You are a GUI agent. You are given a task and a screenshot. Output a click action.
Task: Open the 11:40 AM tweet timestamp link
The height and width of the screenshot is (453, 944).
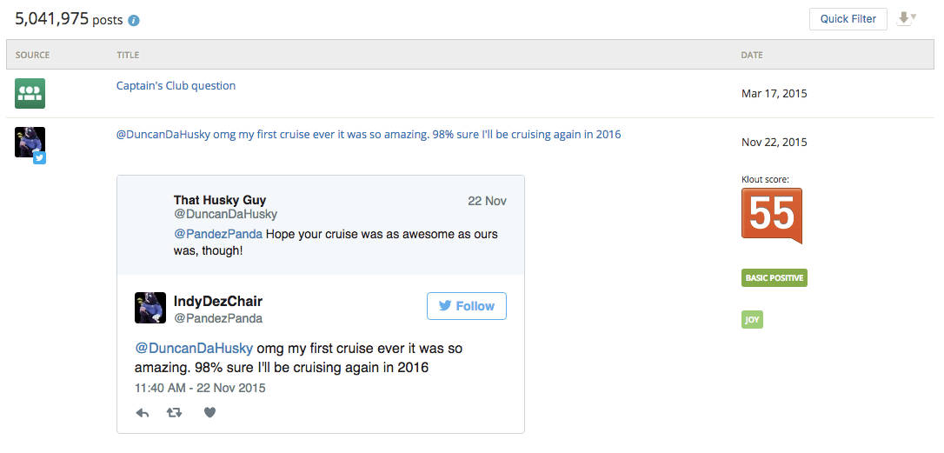click(200, 388)
